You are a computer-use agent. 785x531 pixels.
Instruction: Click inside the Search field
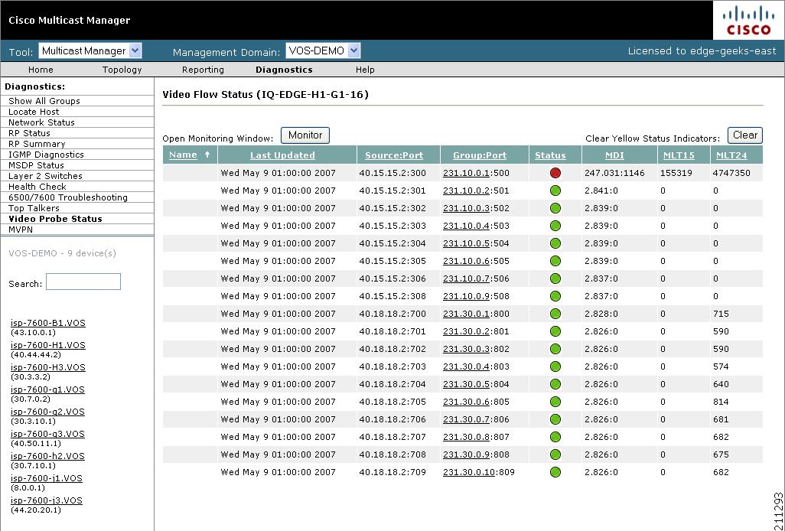pos(83,281)
